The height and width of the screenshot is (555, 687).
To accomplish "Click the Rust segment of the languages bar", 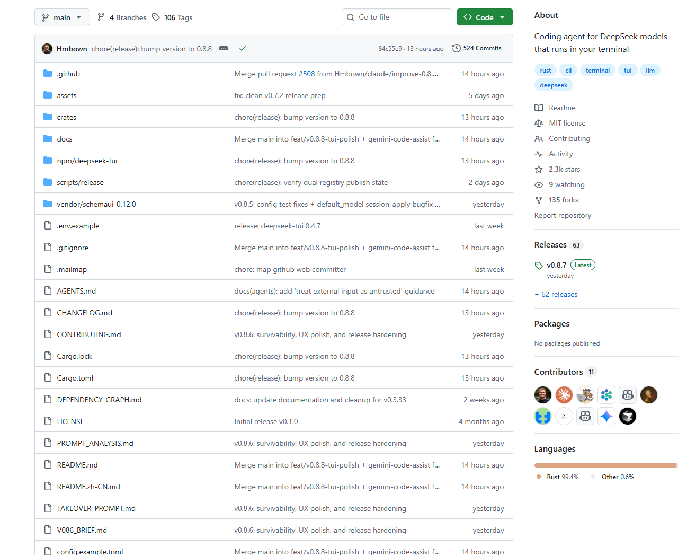I will (605, 465).
